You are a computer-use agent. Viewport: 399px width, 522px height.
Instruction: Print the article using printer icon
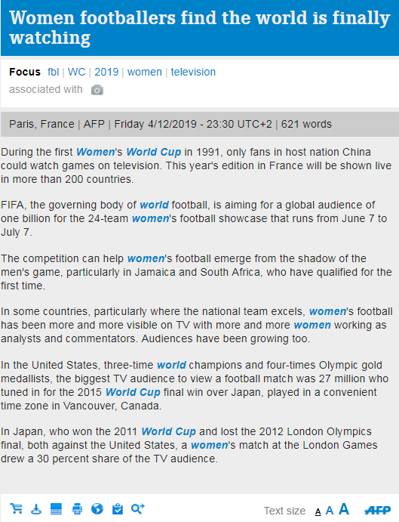pos(77,508)
